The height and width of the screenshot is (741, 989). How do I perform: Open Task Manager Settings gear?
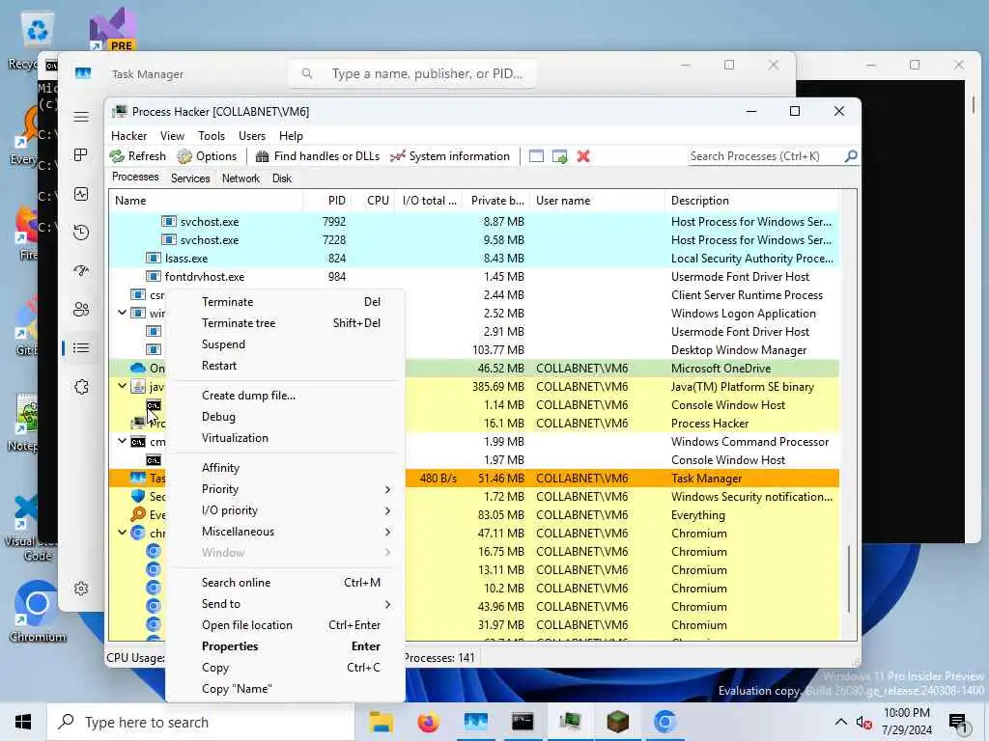click(x=81, y=589)
